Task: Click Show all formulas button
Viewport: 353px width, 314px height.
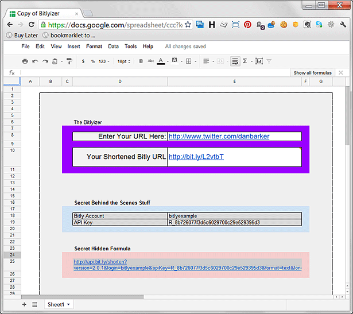Action: tap(312, 73)
